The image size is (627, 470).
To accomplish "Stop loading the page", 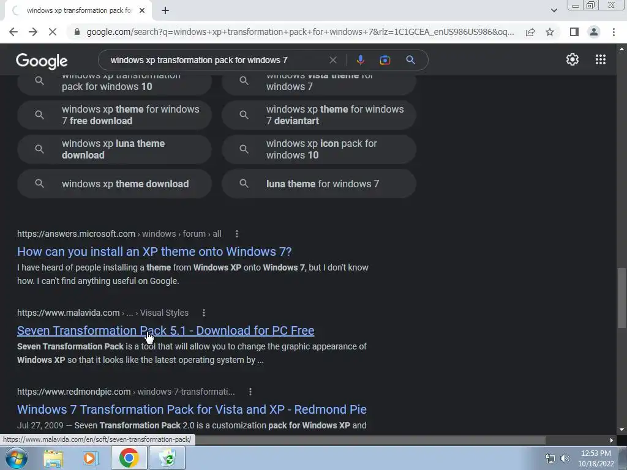I will [53, 32].
